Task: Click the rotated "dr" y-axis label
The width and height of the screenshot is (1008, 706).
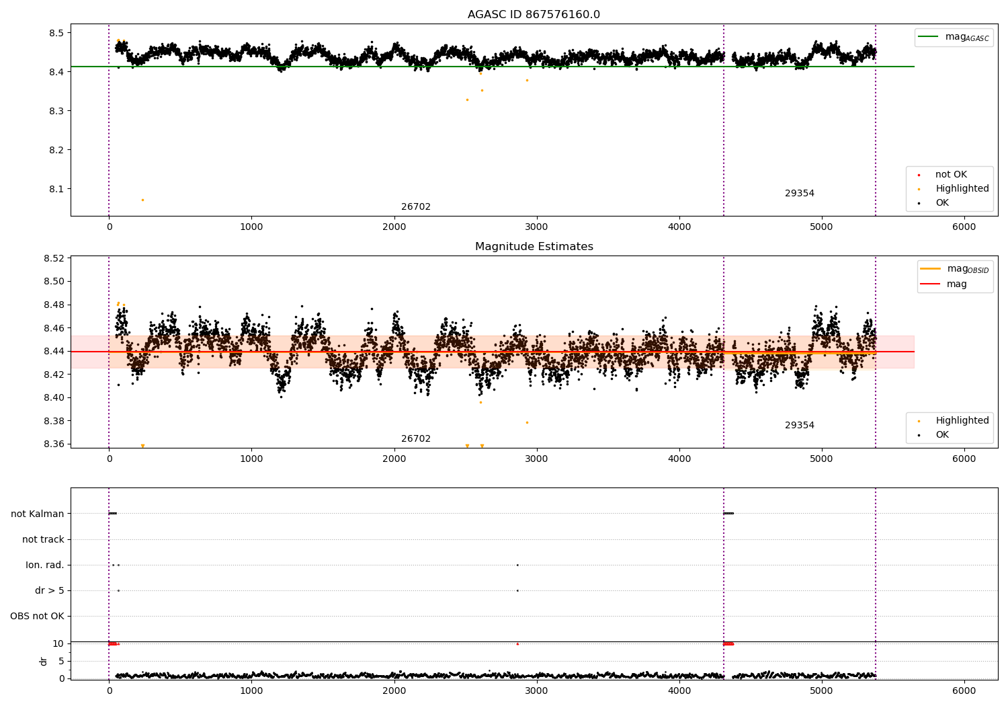Action: [x=44, y=661]
